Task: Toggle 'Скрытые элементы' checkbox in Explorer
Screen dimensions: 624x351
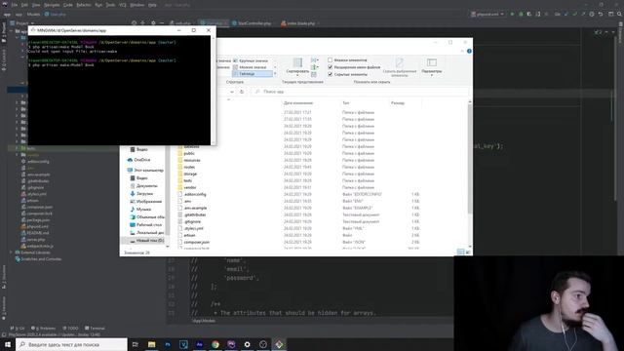Action: click(x=330, y=74)
